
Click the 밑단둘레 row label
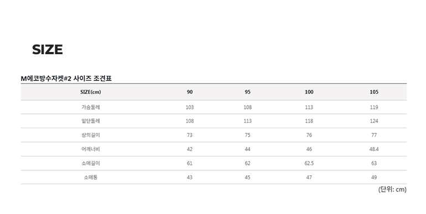91,121
